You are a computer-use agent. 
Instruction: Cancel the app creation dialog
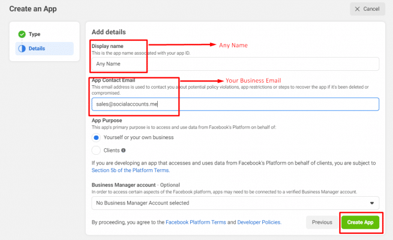click(x=367, y=9)
